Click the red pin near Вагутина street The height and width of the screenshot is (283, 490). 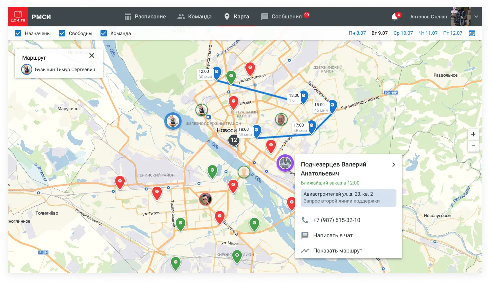220,217
